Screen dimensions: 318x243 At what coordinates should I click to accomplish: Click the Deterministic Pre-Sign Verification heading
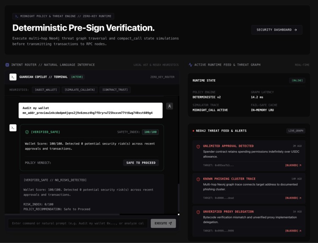83,28
